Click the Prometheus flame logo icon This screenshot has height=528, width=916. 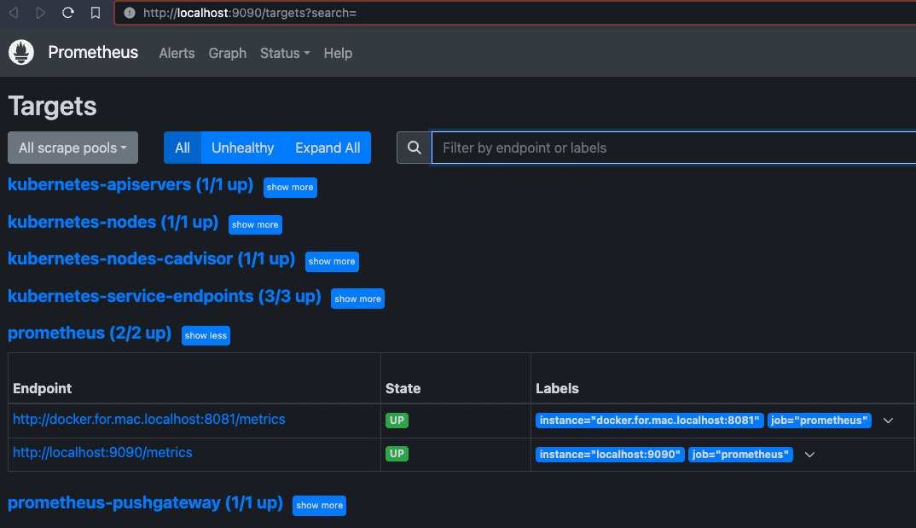point(21,53)
